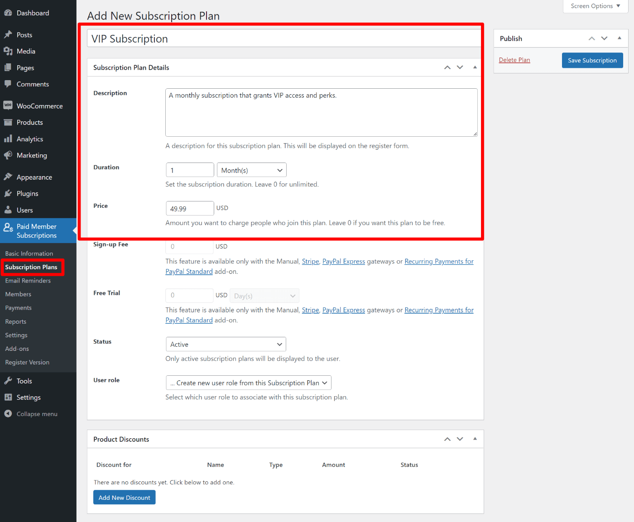This screenshot has width=634, height=522.
Task: Click the Paid Member Subscriptions icon
Action: (8, 227)
